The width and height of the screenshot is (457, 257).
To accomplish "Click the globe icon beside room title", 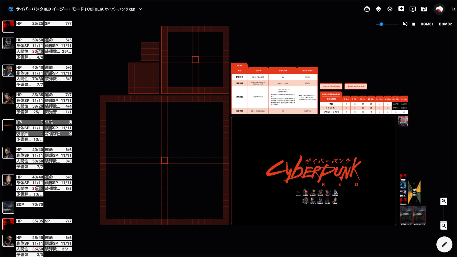I will (x=11, y=9).
